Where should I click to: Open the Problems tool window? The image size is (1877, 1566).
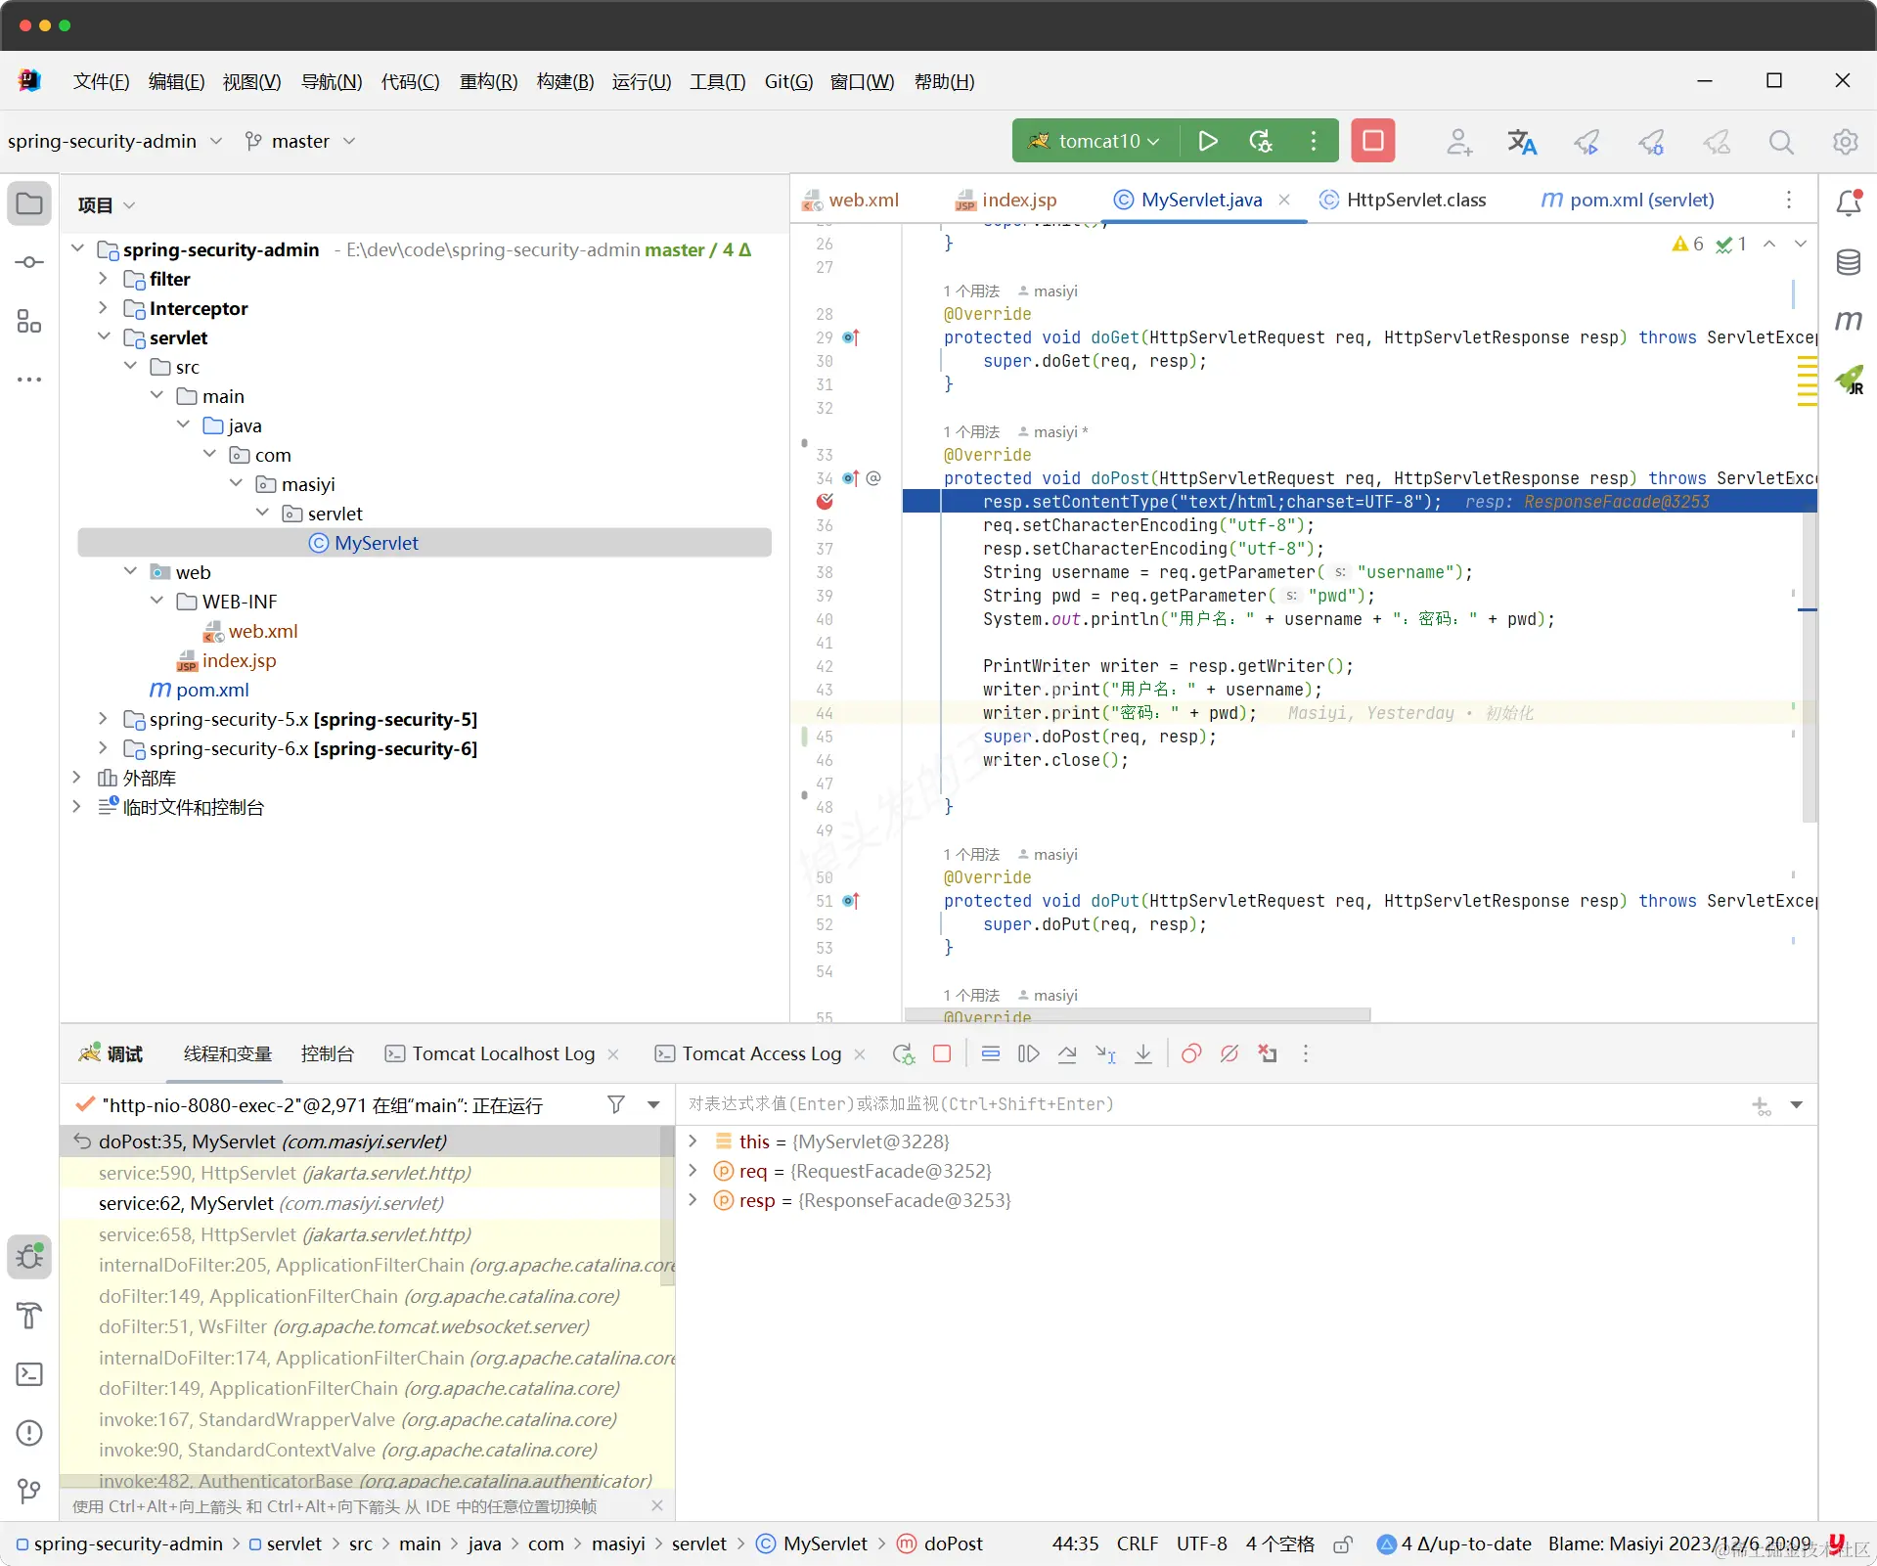point(29,1433)
